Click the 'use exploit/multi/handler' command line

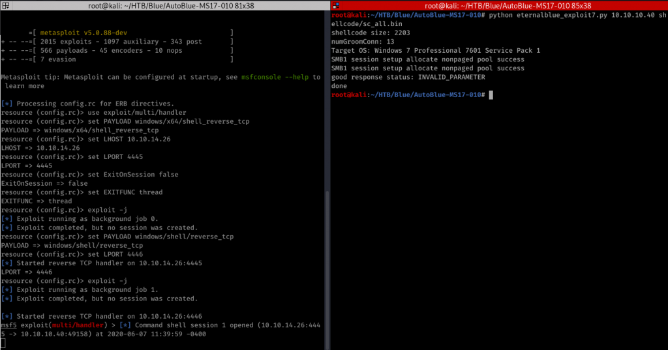(94, 113)
